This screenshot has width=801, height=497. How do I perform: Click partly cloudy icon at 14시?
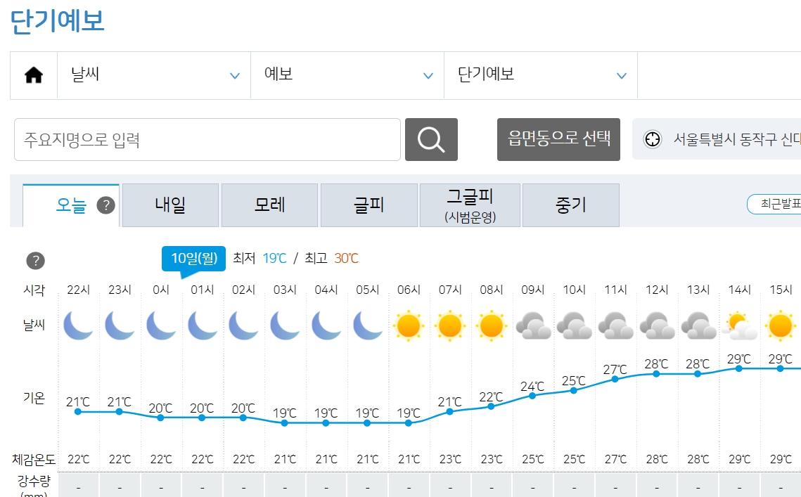tap(739, 327)
